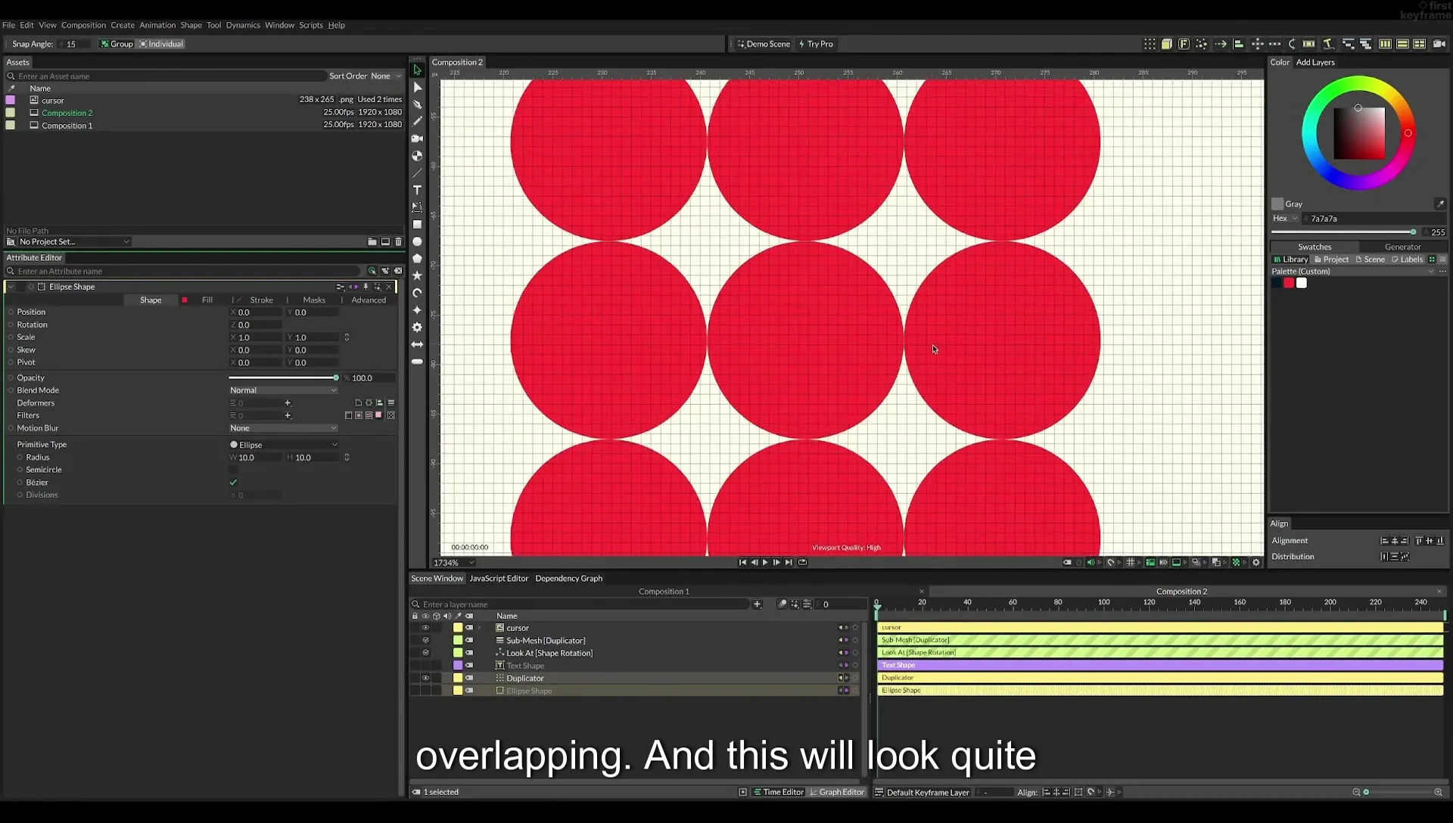The height and width of the screenshot is (823, 1453).
Task: Enable Individual snap mode
Action: [x=161, y=44]
